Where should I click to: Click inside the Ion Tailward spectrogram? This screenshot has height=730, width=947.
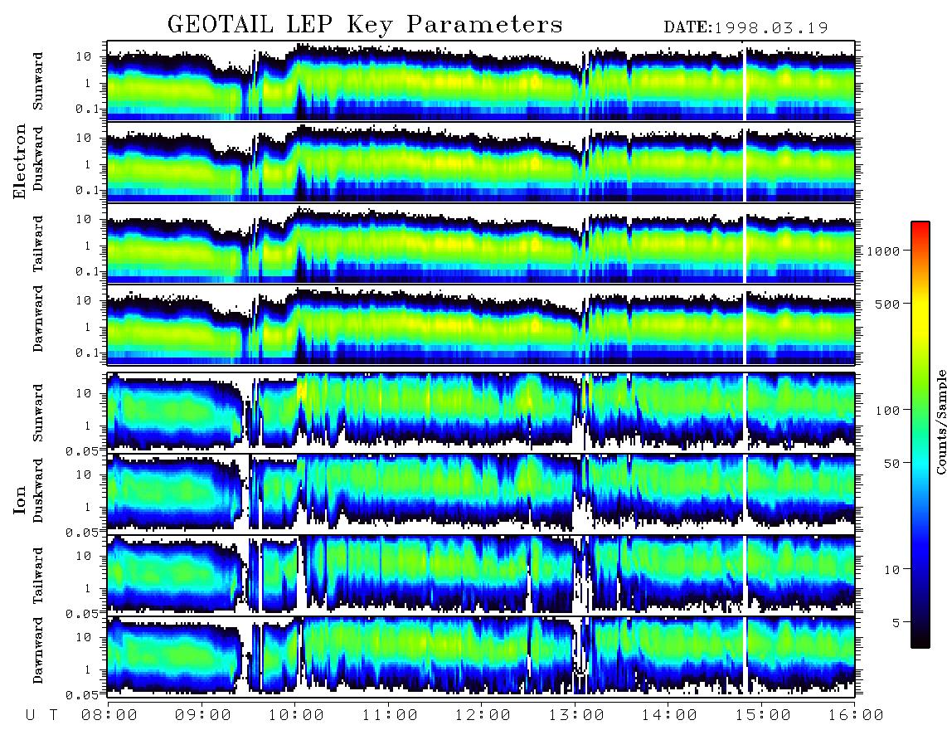tap(481, 575)
